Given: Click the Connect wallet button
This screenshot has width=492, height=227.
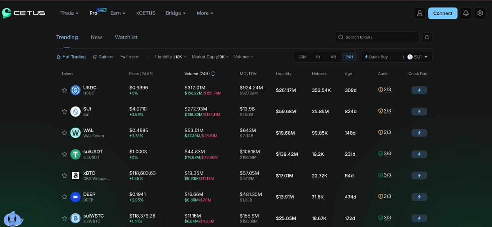Looking at the screenshot, I should click(443, 13).
